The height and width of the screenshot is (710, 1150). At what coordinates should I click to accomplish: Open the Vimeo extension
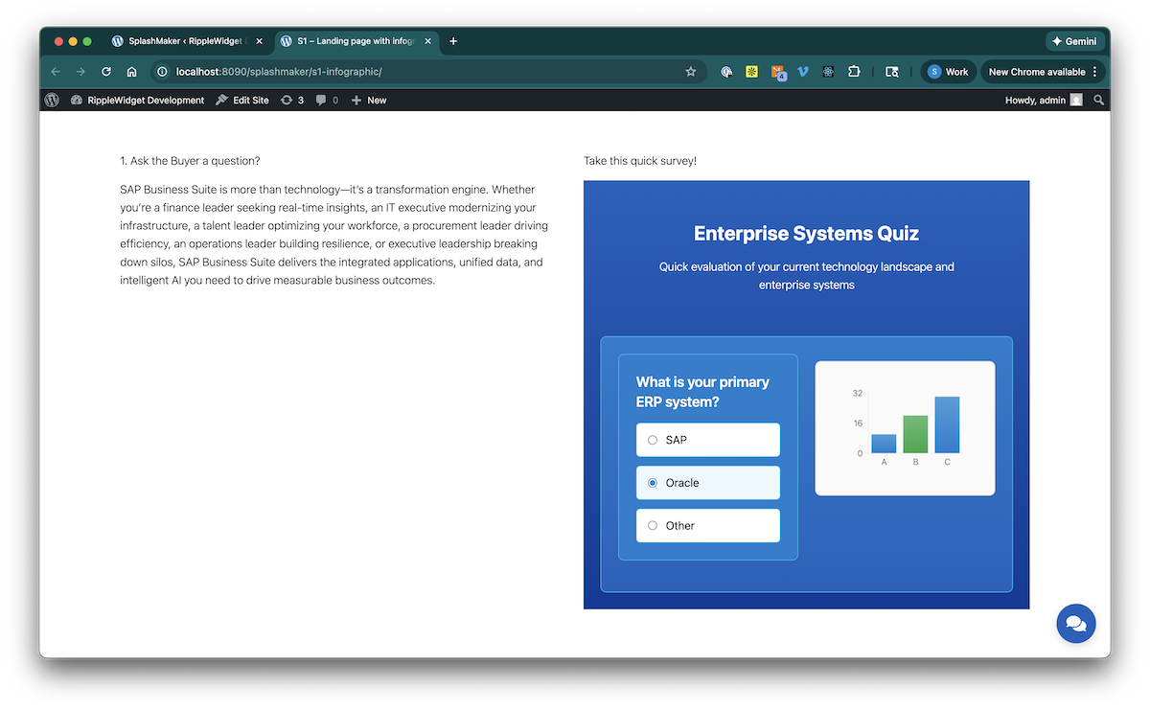[x=803, y=72]
